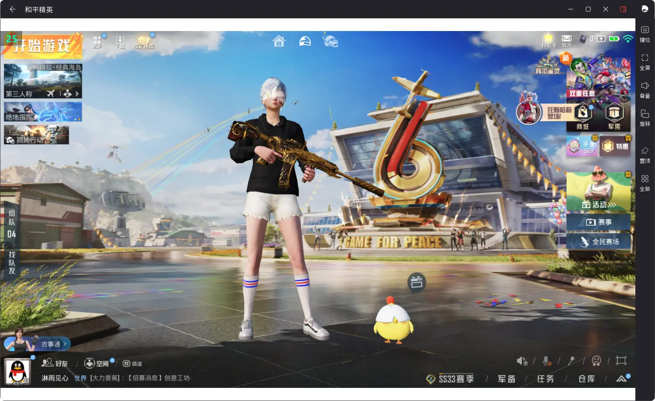
Task: Go to the home lobby house icon
Action: coord(279,41)
